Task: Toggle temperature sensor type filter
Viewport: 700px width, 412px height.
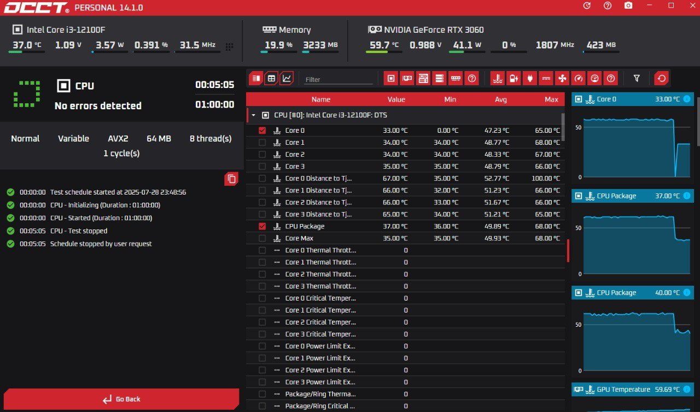Action: [498, 79]
